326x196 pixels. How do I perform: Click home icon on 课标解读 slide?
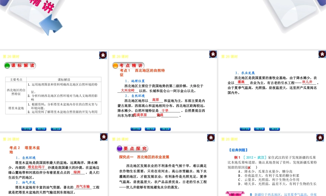coord(103,55)
